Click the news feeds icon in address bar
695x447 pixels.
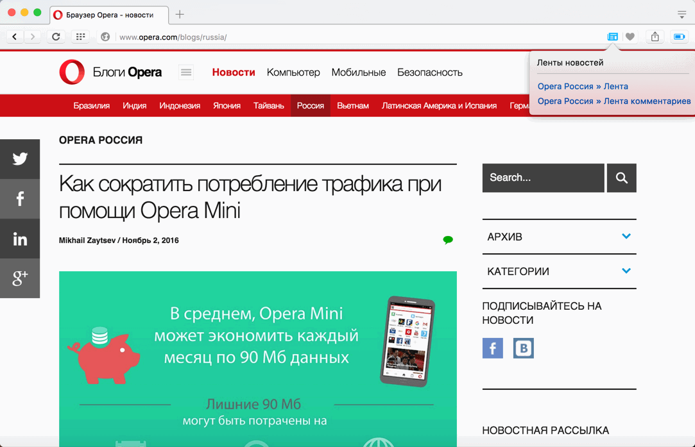click(613, 37)
